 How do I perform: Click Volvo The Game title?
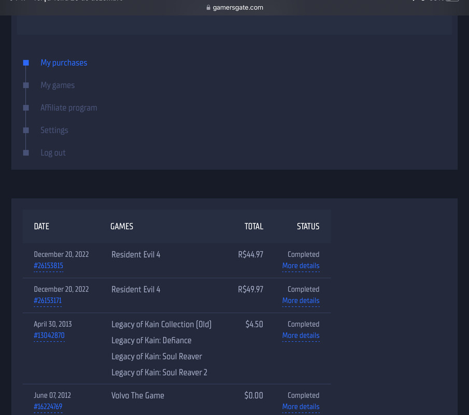coord(137,395)
